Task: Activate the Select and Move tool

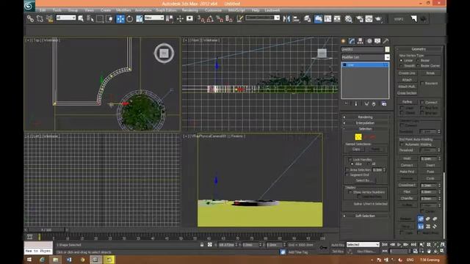Action: 120,18
